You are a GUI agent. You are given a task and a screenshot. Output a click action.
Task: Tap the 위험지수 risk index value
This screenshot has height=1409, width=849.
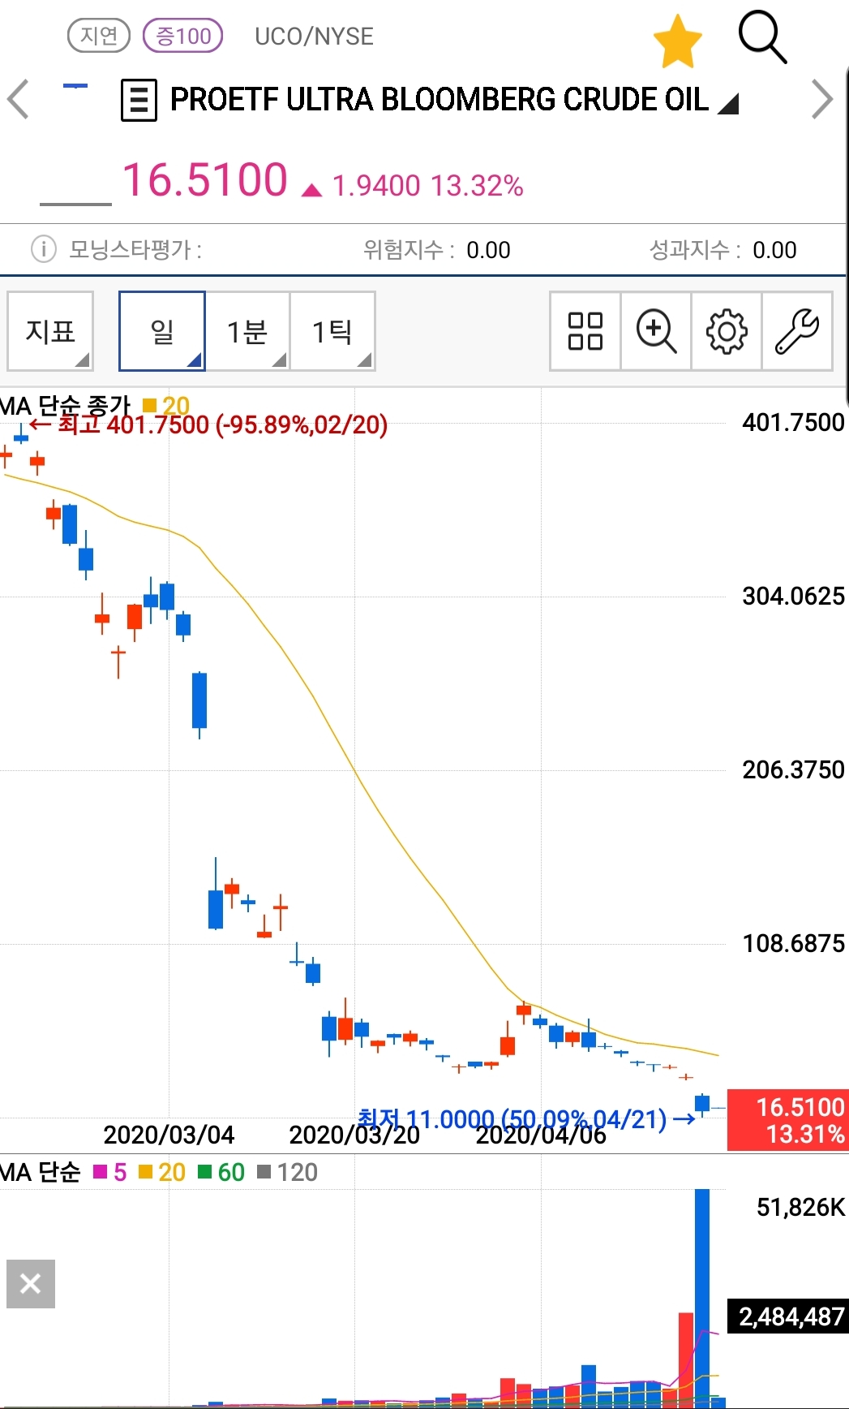coord(488,250)
